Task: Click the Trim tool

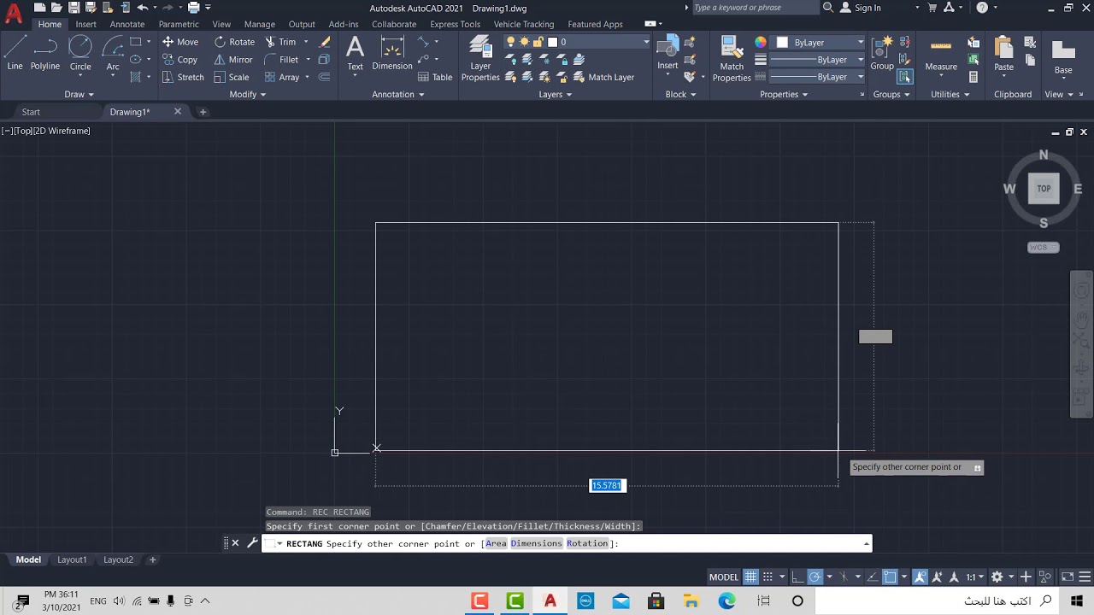Action: pos(280,42)
